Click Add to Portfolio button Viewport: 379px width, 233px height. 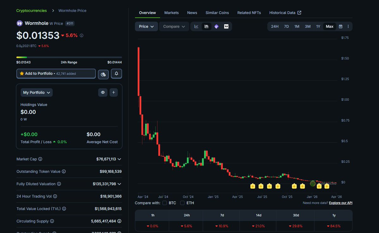[56, 73]
